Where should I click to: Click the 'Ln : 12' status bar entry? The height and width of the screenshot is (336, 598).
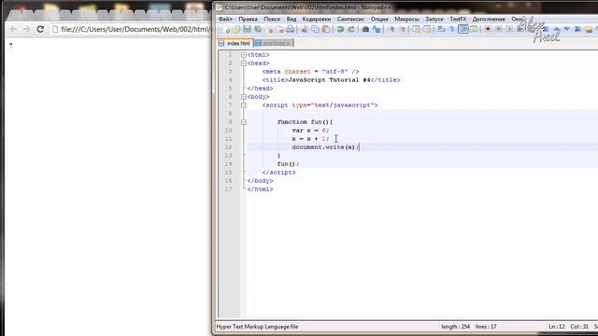[557, 327]
